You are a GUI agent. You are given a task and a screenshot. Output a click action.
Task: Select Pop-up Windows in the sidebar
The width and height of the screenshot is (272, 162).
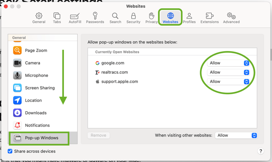(43, 138)
